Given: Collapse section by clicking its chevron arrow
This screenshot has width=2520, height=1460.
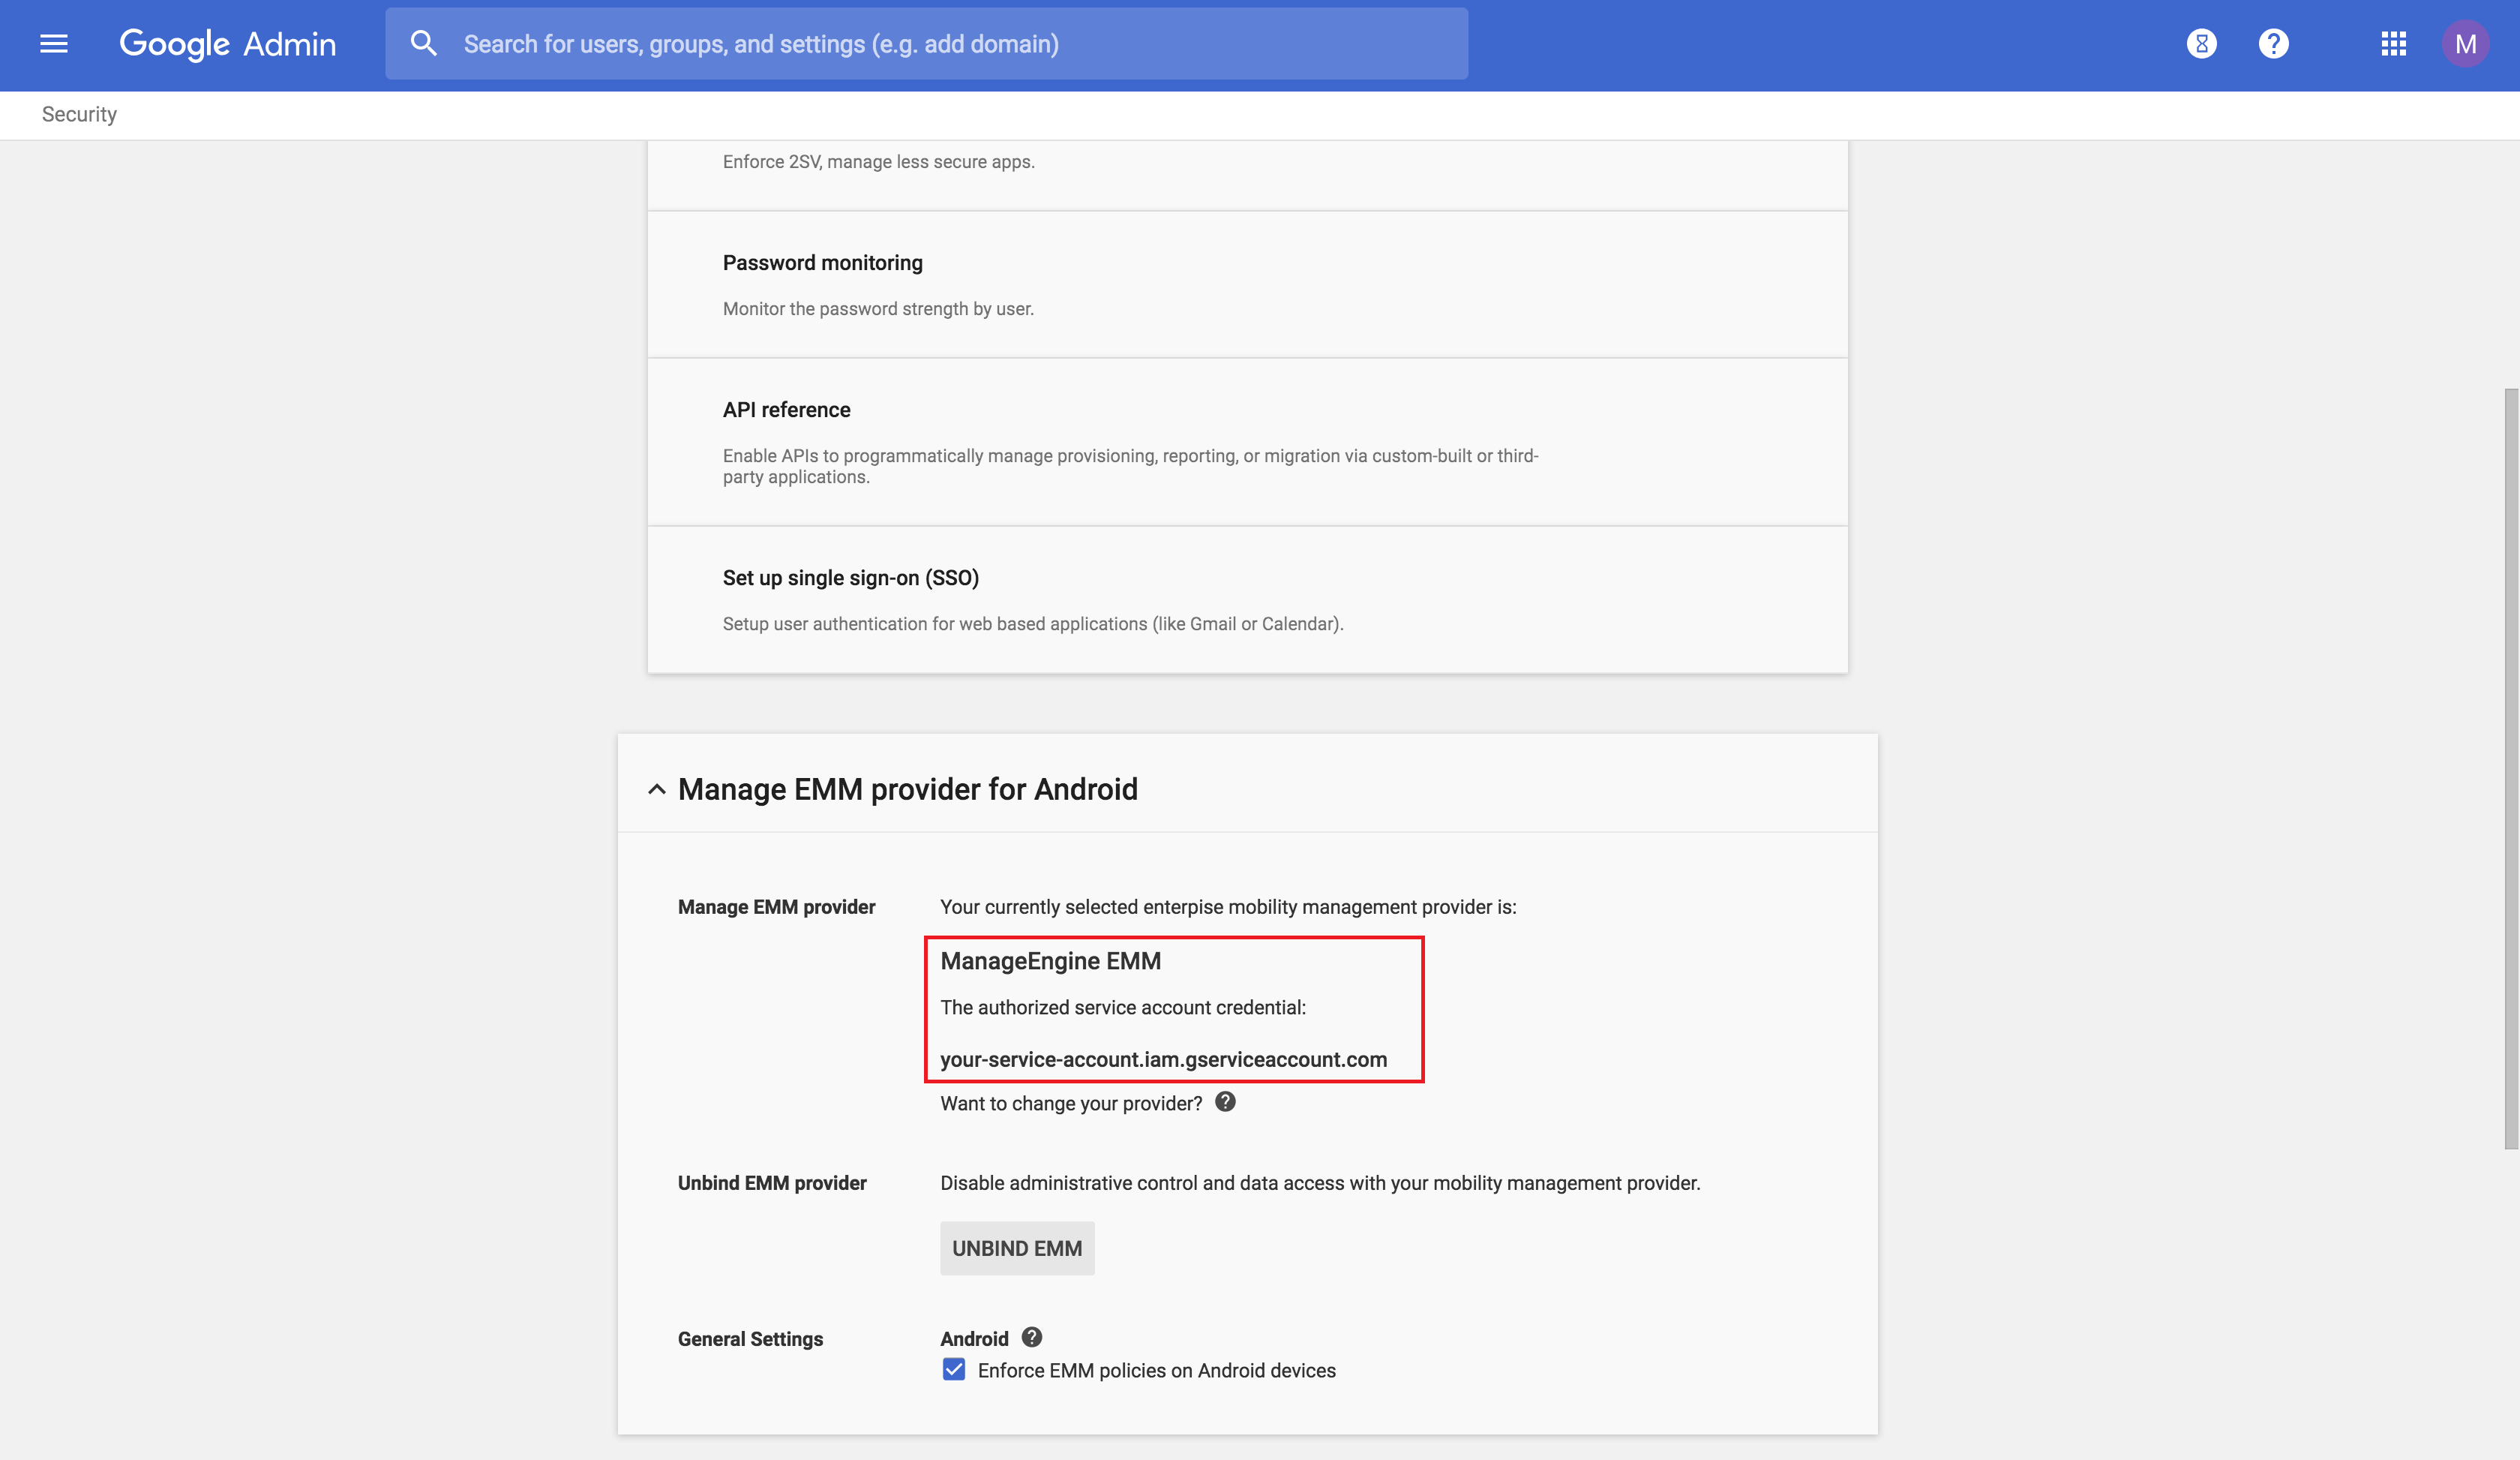Looking at the screenshot, I should click(656, 789).
